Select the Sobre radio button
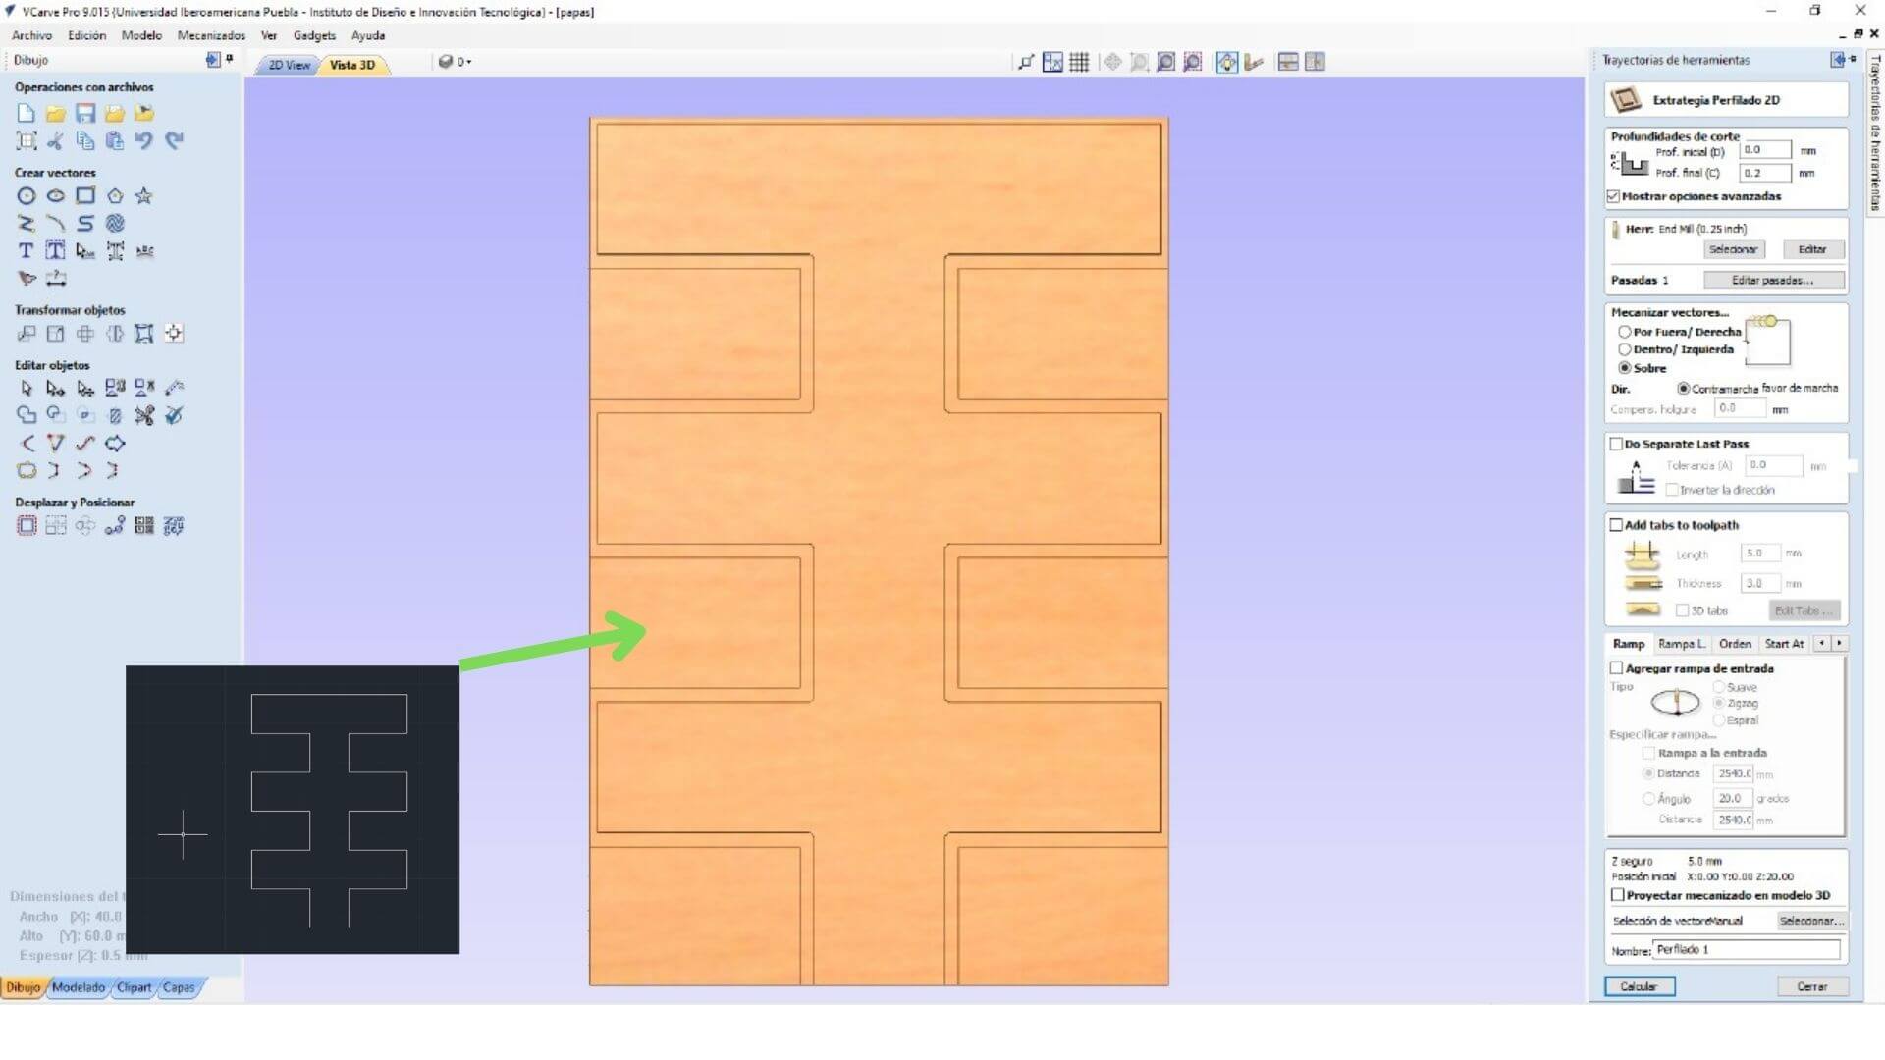 pyautogui.click(x=1625, y=368)
